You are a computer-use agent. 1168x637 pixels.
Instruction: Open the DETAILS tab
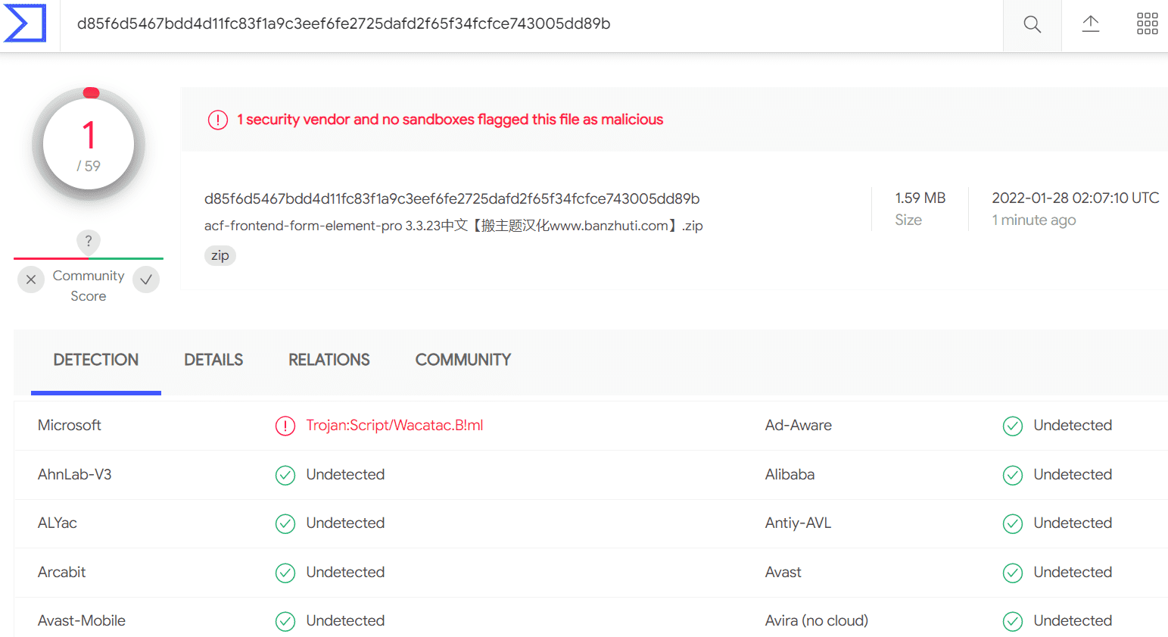213,360
